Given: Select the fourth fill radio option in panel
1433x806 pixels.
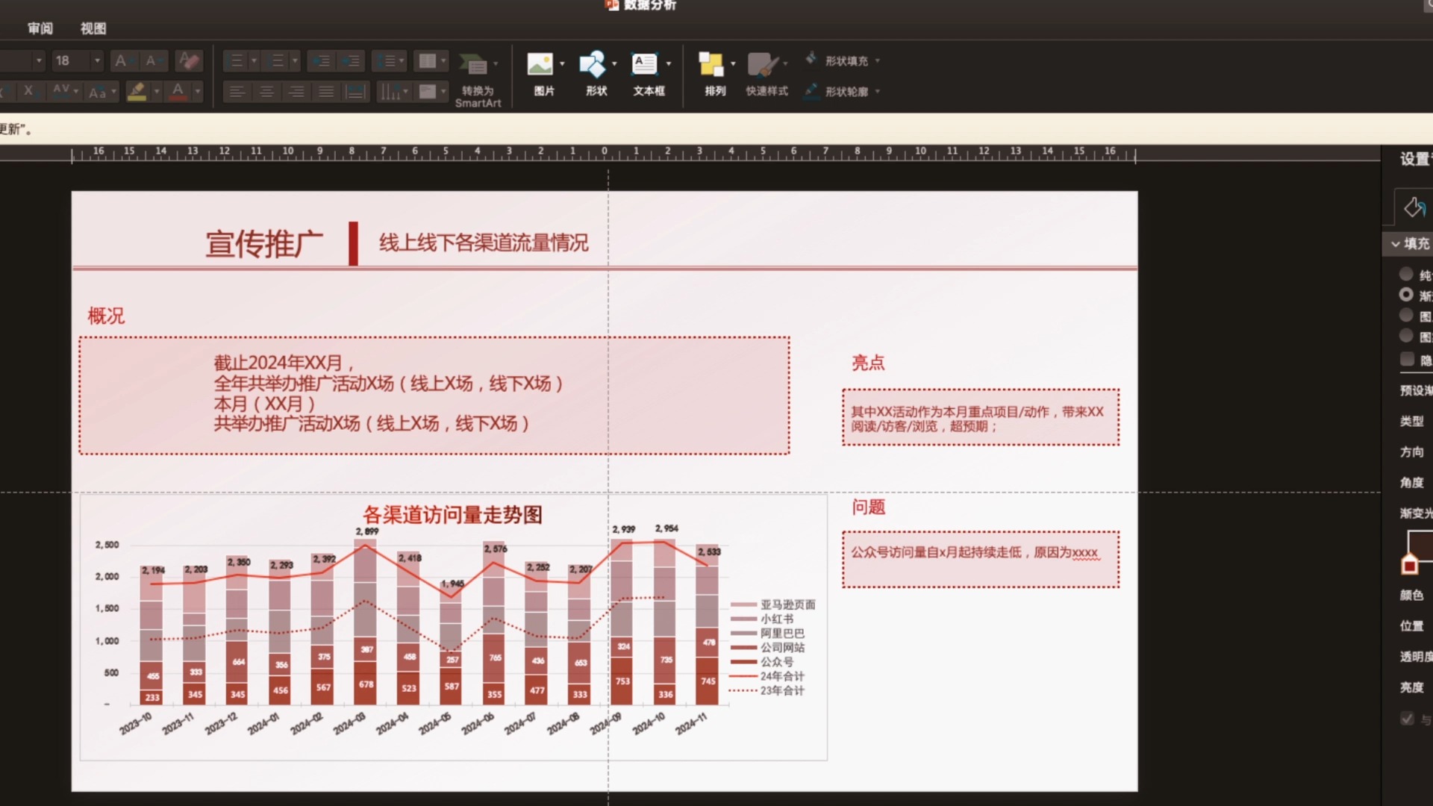Looking at the screenshot, I should pos(1406,336).
